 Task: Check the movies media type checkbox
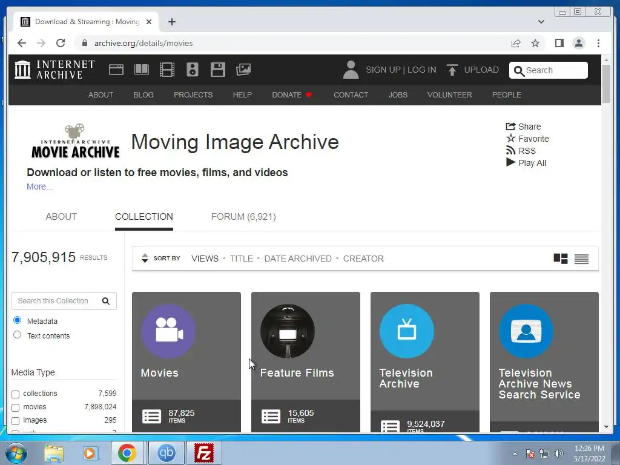coord(15,407)
